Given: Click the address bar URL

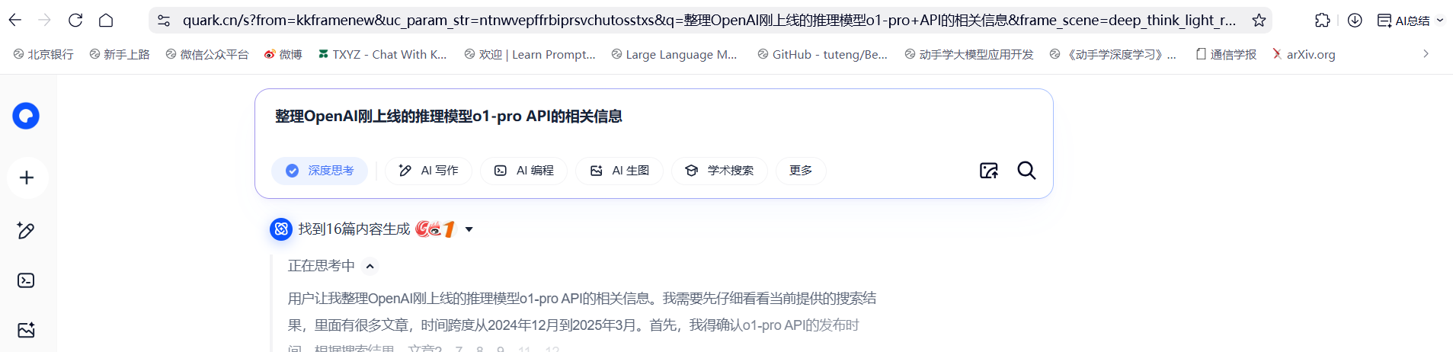Looking at the screenshot, I should [709, 21].
